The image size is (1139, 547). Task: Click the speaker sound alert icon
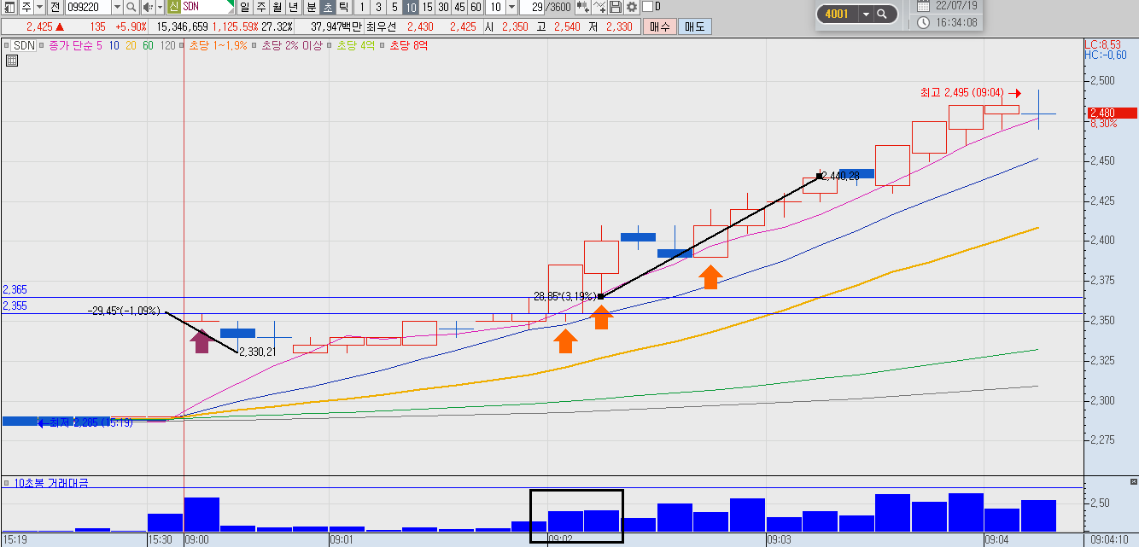[148, 7]
